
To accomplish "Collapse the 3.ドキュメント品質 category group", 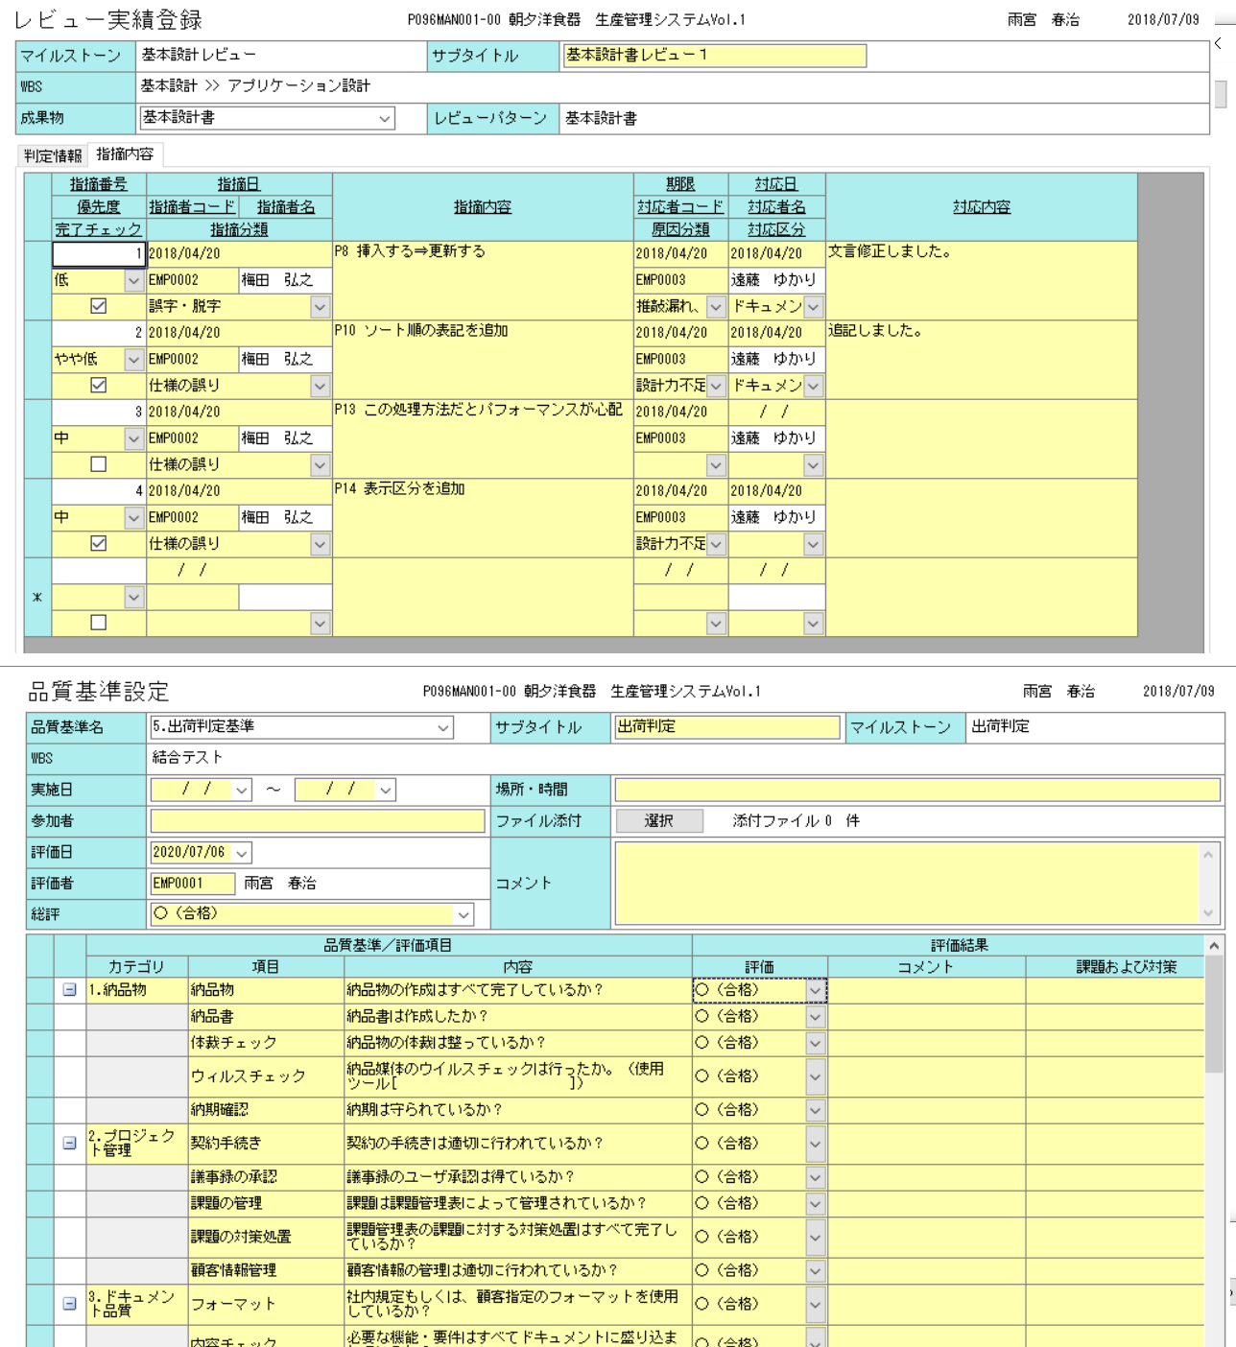I will (x=70, y=1304).
